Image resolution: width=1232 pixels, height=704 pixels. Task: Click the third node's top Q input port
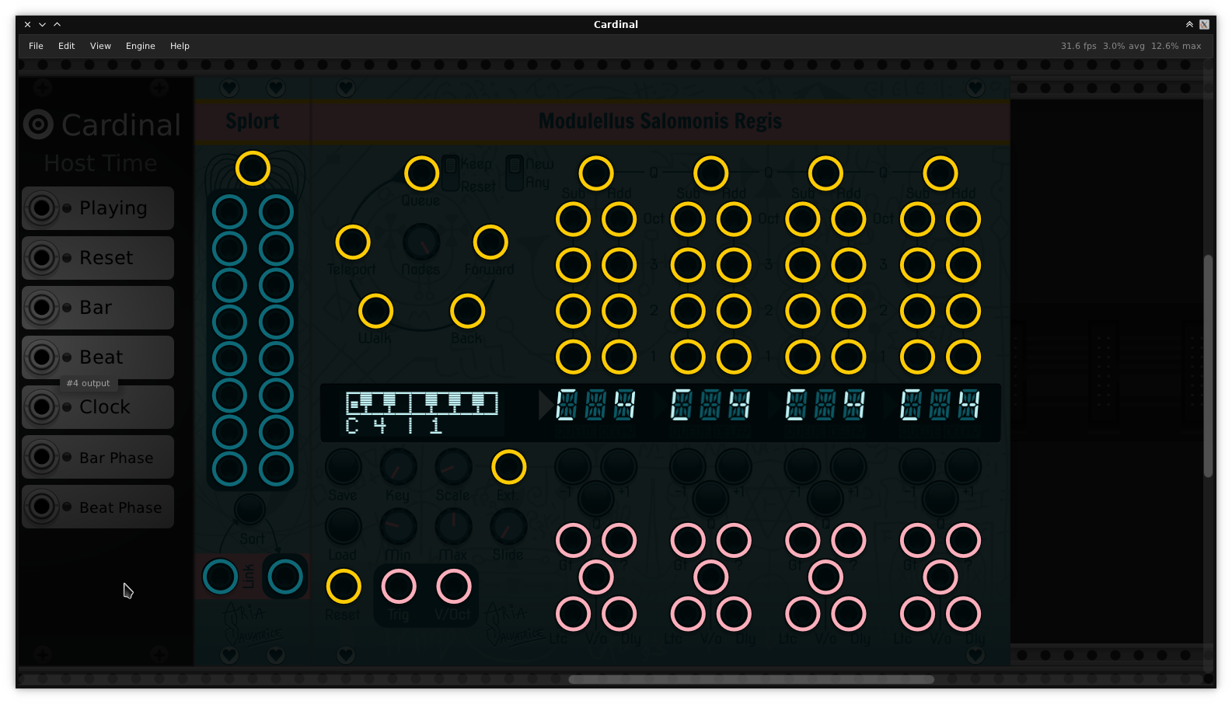(x=825, y=173)
